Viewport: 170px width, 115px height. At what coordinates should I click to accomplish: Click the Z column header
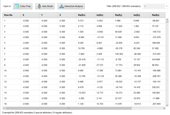67,15
